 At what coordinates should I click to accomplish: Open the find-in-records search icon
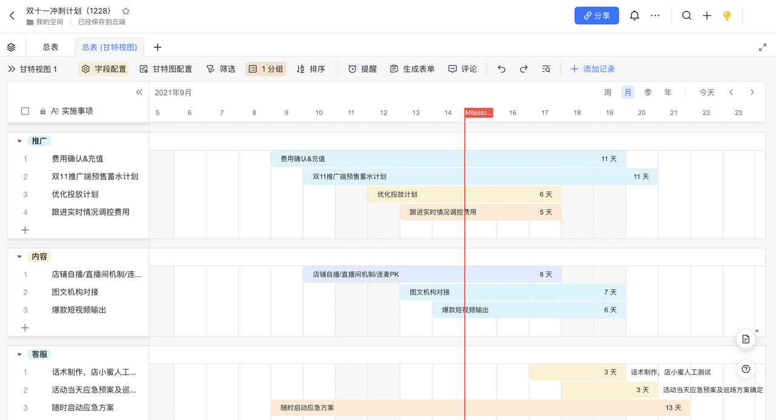click(x=546, y=69)
